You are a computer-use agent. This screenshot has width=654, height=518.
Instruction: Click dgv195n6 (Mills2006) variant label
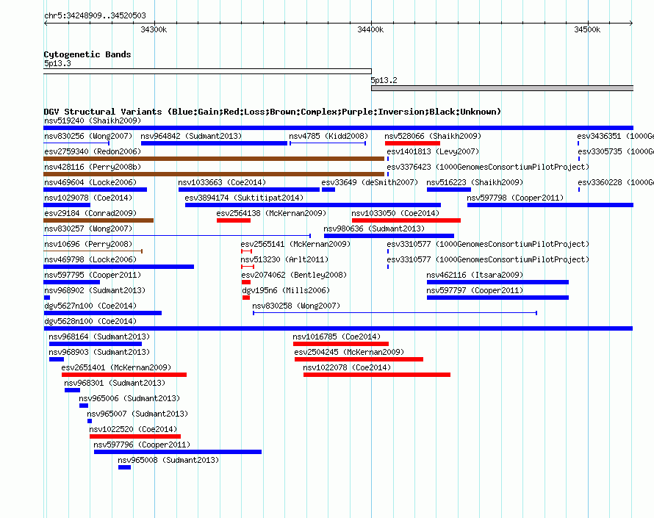(x=286, y=290)
